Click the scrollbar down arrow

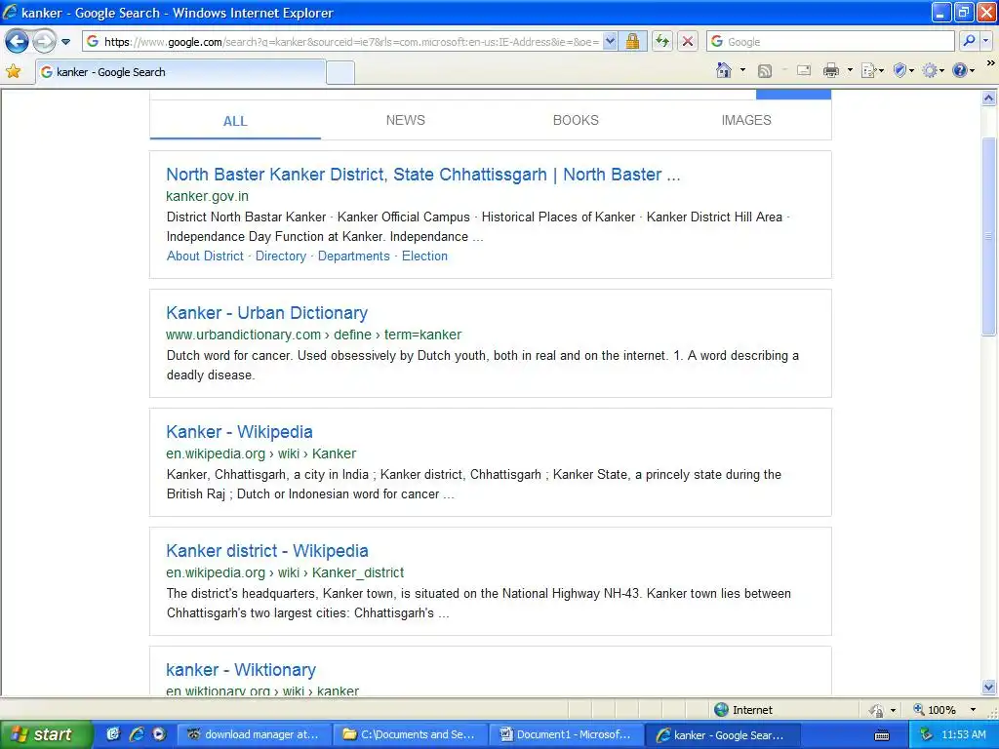coord(989,688)
